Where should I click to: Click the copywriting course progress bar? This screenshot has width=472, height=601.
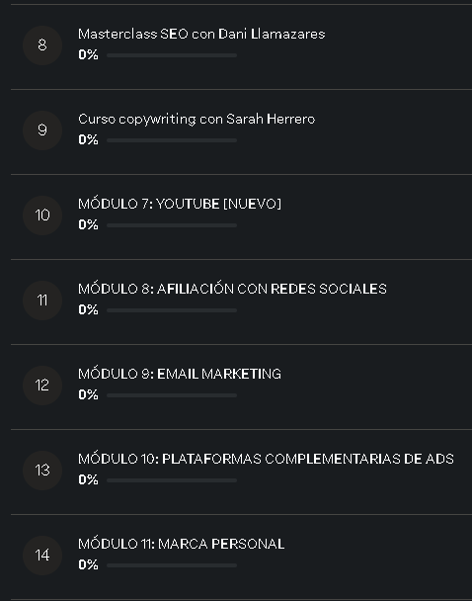[172, 140]
